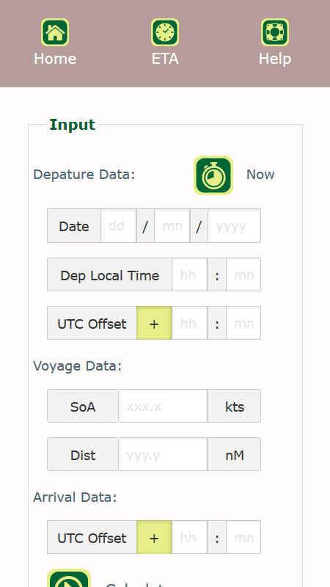This screenshot has width=330, height=587.
Task: Click Dep Local Time hours field
Action: click(x=190, y=274)
